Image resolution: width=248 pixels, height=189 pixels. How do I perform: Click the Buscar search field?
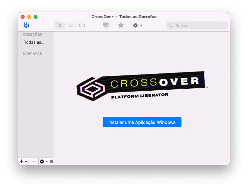pos(197,26)
